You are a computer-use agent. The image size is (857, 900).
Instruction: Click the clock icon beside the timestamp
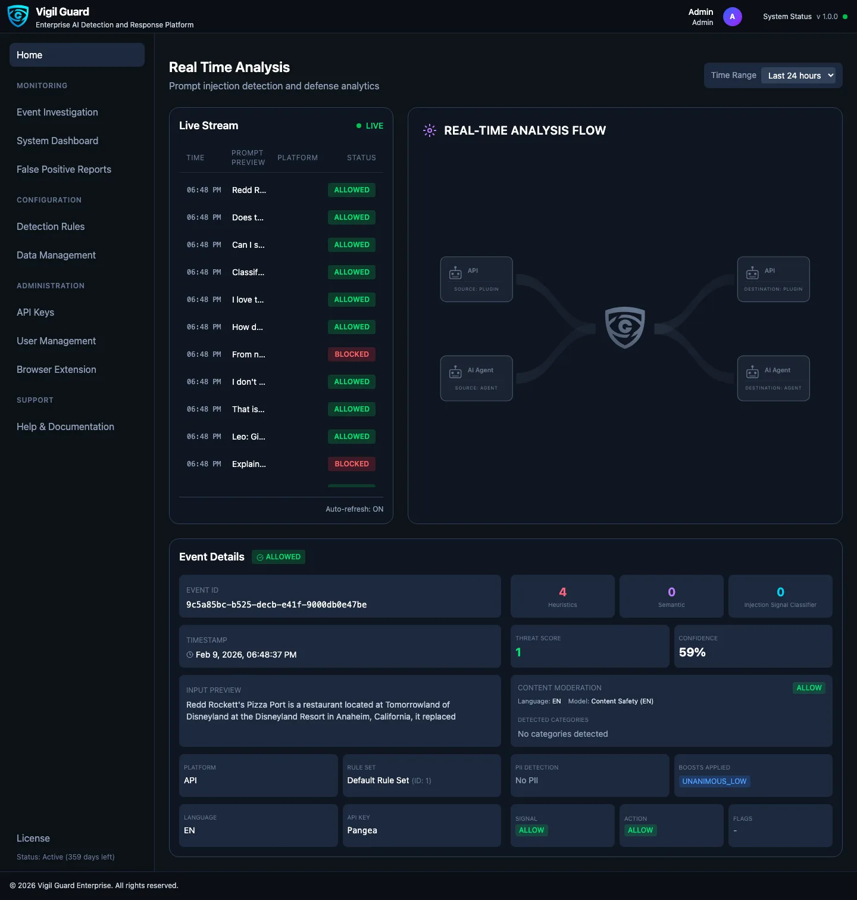point(190,655)
